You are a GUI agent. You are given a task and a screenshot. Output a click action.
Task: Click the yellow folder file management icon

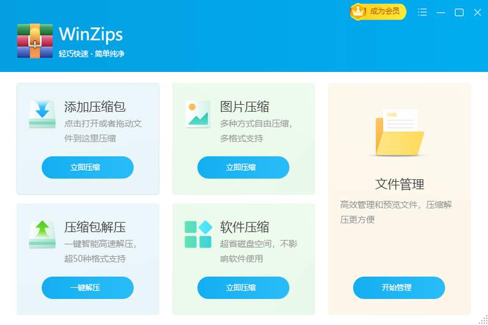400,134
